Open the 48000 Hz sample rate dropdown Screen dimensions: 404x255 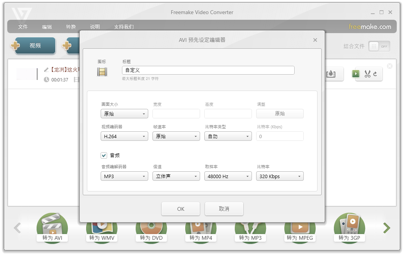click(228, 176)
